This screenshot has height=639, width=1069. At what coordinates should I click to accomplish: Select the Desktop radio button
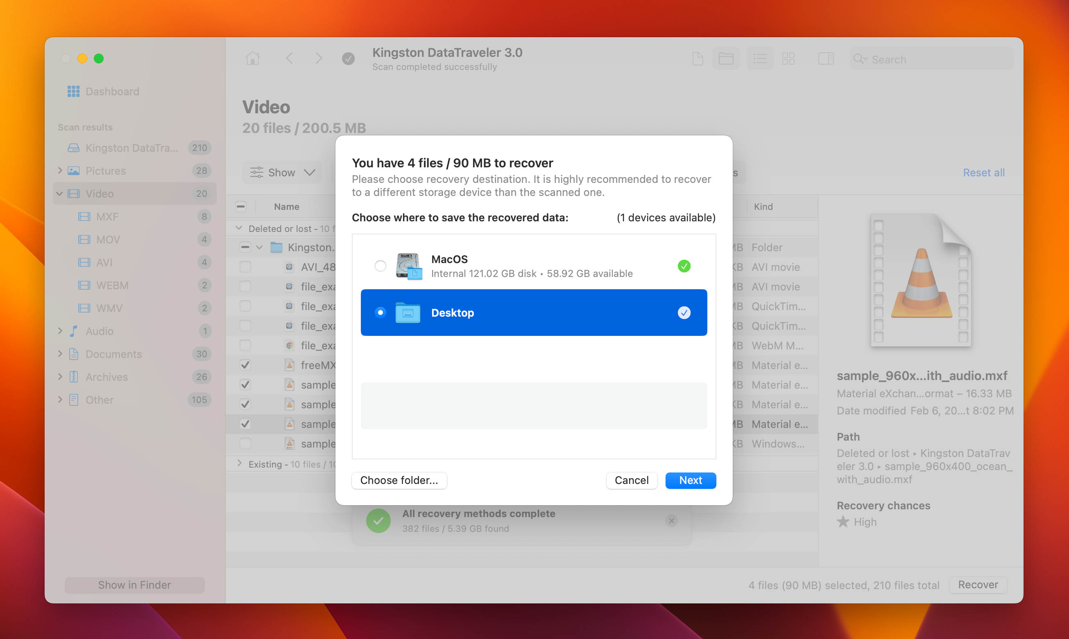pos(380,313)
